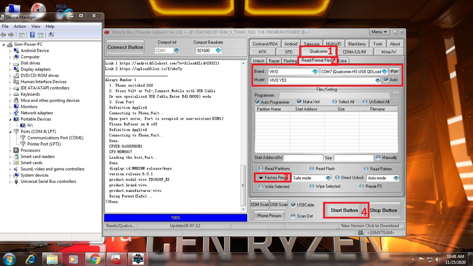The width and height of the screenshot is (473, 266).
Task: Click the blue Help icon in Device Manager
Action: coord(32,35)
